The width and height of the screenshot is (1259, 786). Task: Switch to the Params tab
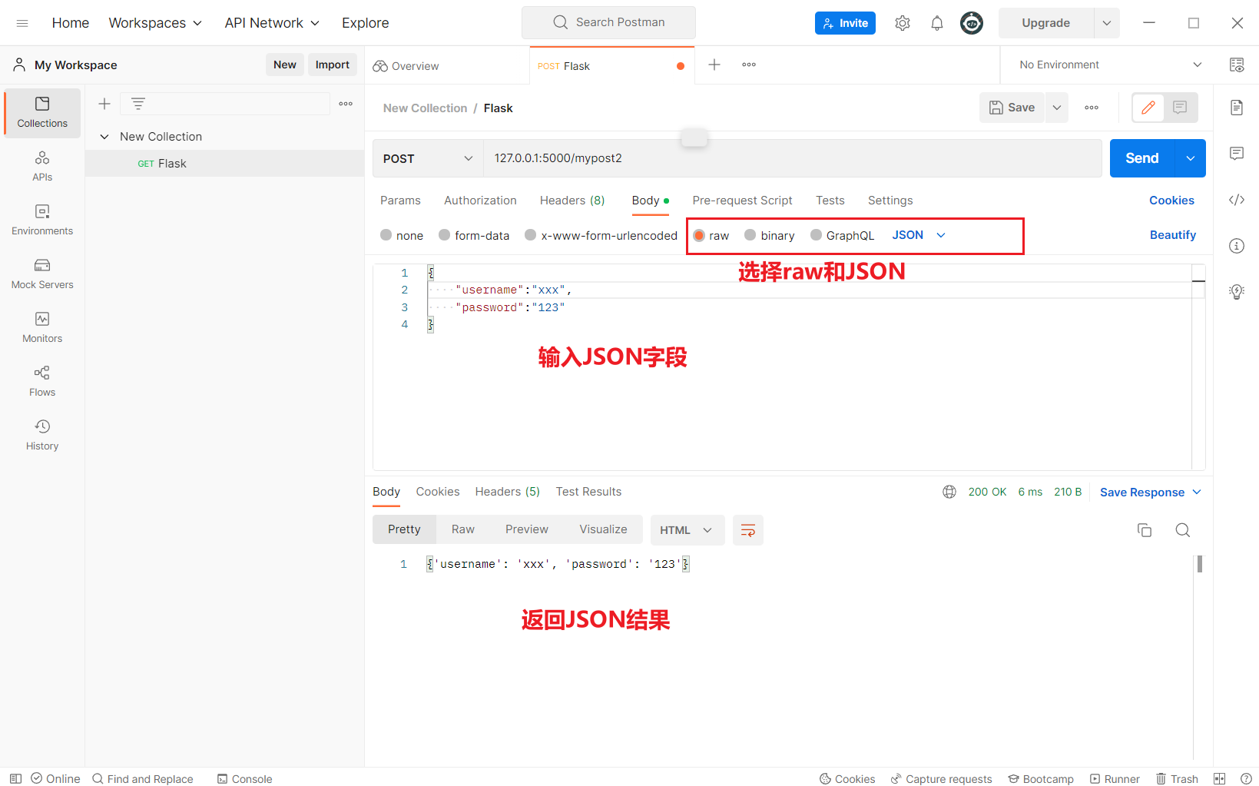click(400, 201)
